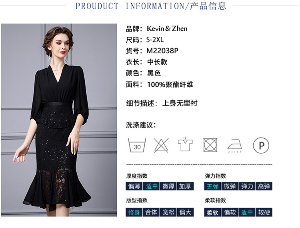300x228 pixels.
Task: Select the 微弹 elasticity option
Action: pyautogui.click(x=230, y=186)
